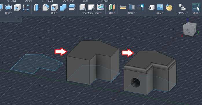
Task: Switch to the プラスチック tab
Action: point(68,1)
